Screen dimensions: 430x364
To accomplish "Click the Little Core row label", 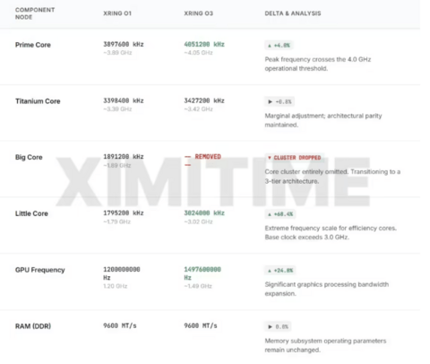I will pos(31,213).
